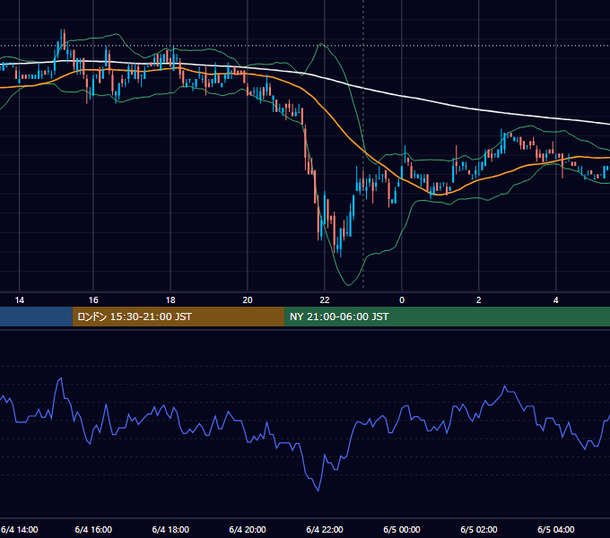Click the '0' hour label on price chart axis
610x538 pixels.
pyautogui.click(x=402, y=300)
